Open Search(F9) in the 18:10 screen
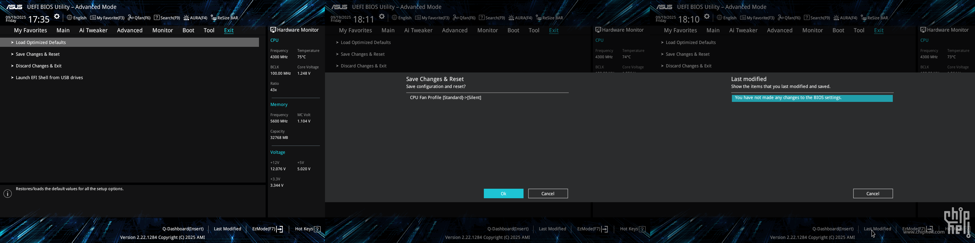 pos(817,18)
